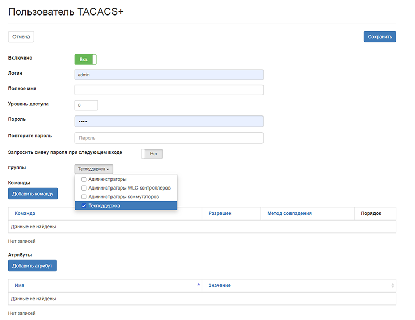Click the Логин input field

tap(169, 75)
